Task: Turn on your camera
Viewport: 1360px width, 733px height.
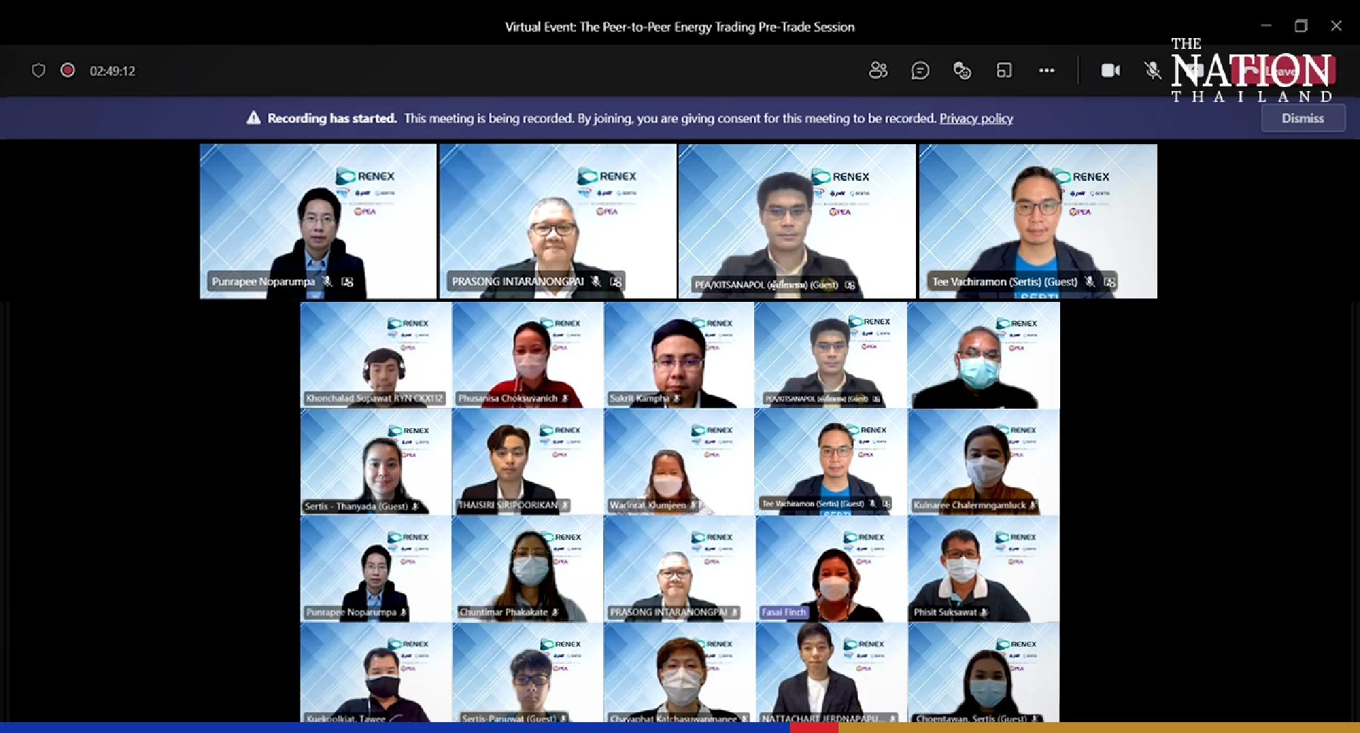Action: 1111,71
